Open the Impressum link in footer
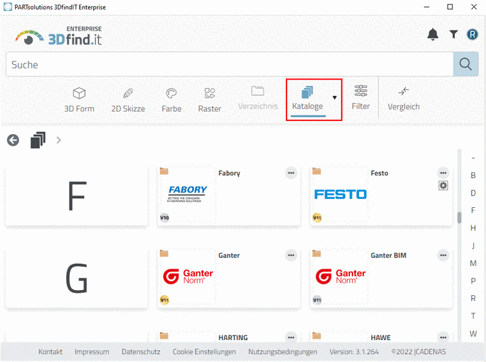Screen dimensions: 486x362 pos(92,352)
